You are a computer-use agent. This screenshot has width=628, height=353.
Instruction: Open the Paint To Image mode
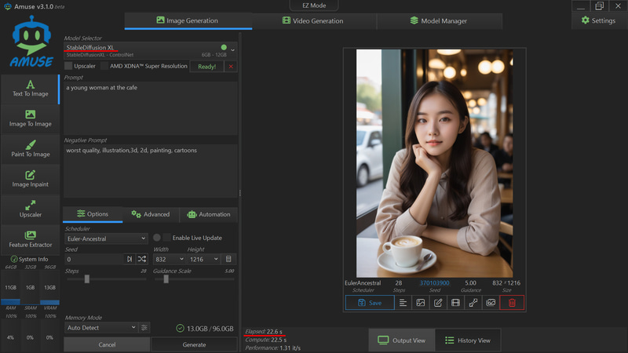[31, 149]
